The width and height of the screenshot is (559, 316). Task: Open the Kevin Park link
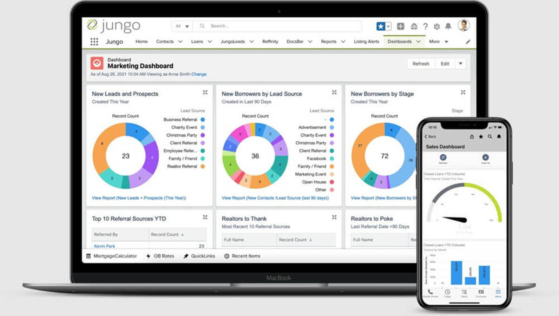(x=104, y=246)
